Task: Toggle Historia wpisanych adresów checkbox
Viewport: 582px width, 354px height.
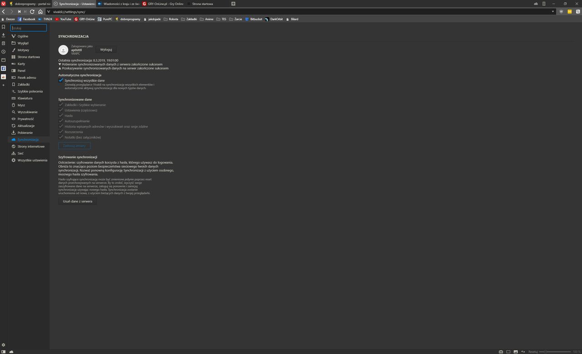Action: [x=61, y=127]
